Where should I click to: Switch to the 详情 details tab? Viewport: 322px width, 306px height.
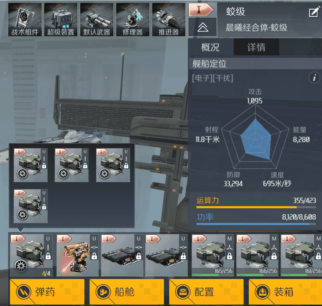[x=256, y=47]
